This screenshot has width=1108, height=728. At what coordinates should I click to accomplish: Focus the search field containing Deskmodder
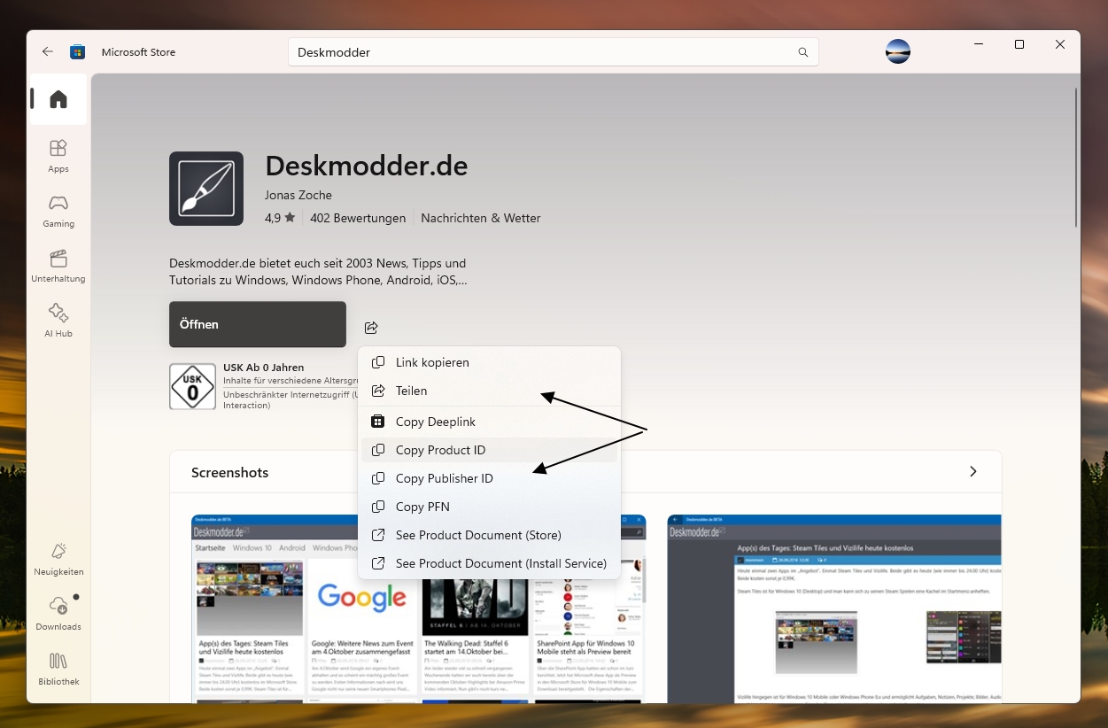click(554, 52)
